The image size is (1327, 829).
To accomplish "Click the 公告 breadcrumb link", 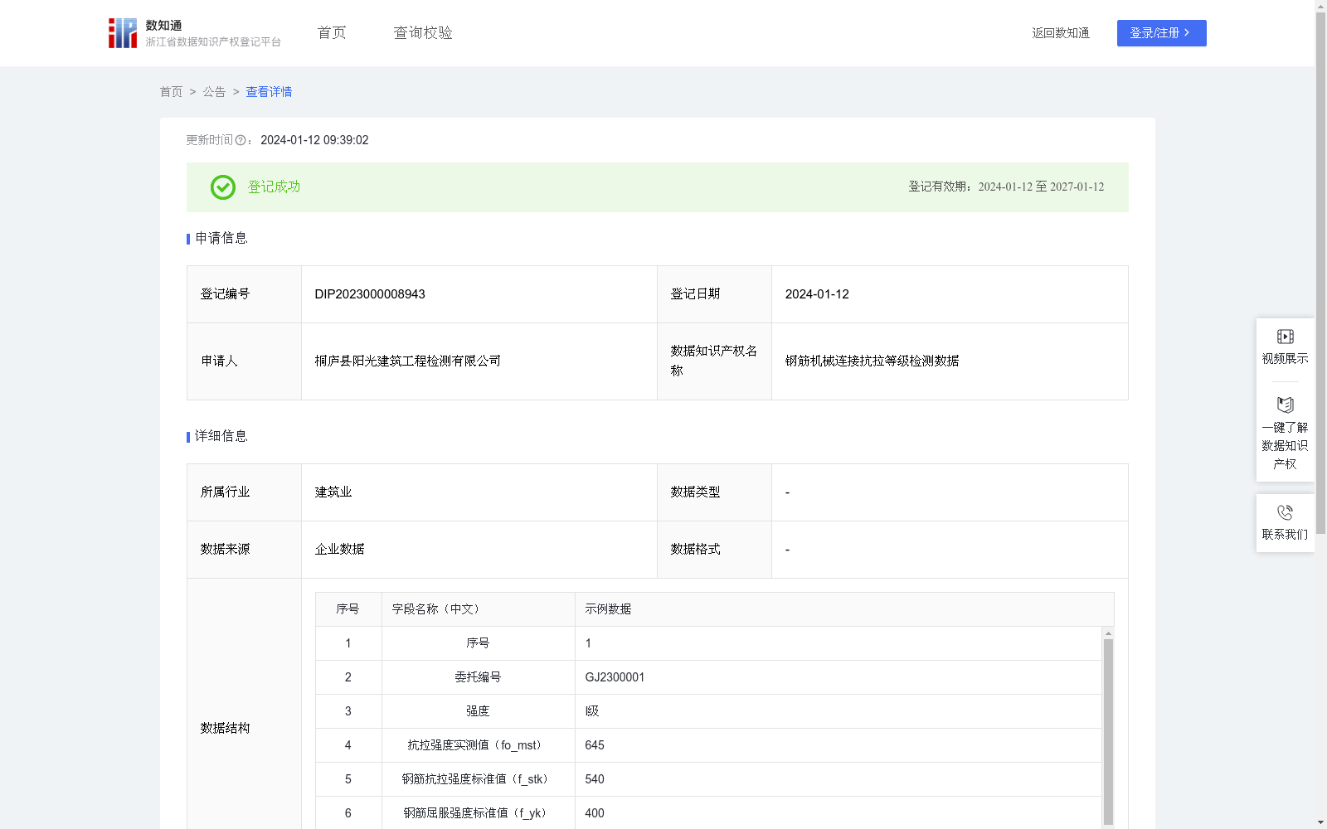I will (x=214, y=92).
